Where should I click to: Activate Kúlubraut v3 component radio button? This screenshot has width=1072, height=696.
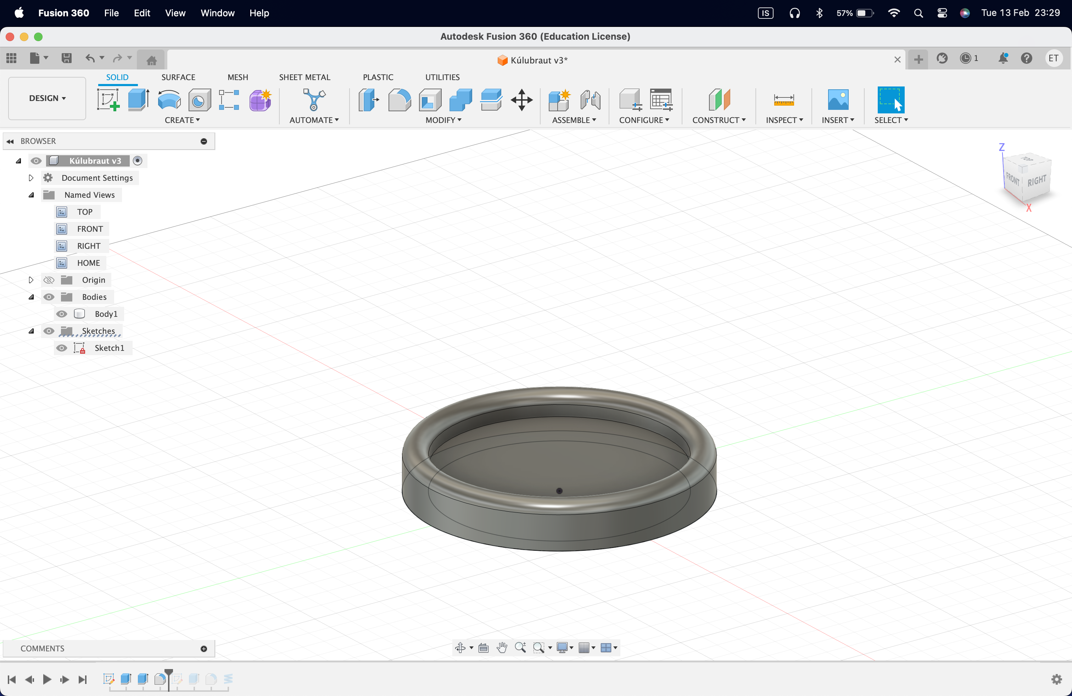tap(138, 161)
